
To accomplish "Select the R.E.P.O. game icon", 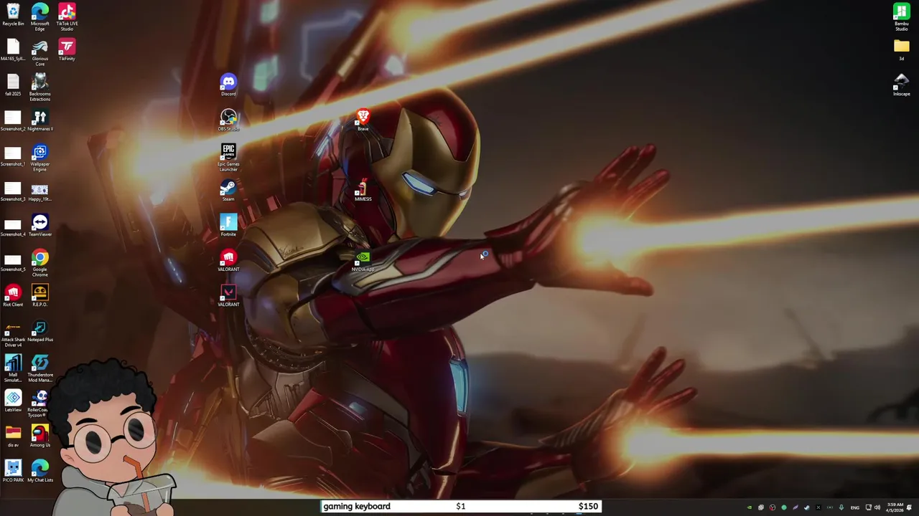I will [x=40, y=295].
